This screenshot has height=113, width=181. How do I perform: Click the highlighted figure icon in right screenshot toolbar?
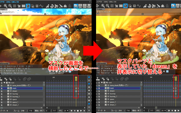click(125, 6)
